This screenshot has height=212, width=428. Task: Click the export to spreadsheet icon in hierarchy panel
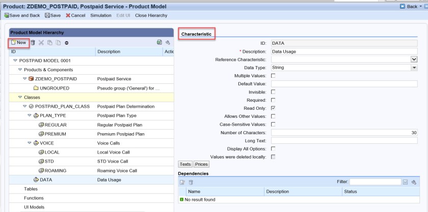tap(159, 42)
